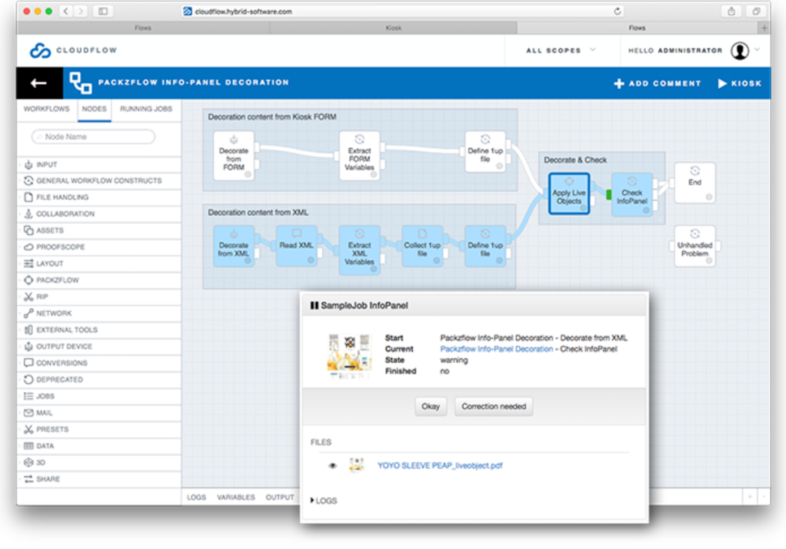Click the Safari page reload icon
The height and width of the screenshot is (549, 786).
[x=617, y=11]
